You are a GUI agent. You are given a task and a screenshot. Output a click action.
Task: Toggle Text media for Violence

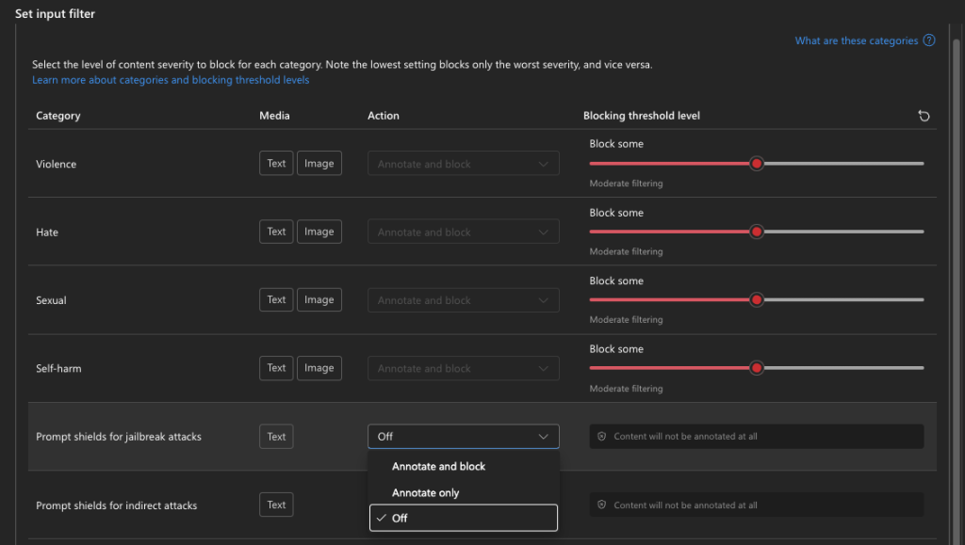tap(276, 164)
